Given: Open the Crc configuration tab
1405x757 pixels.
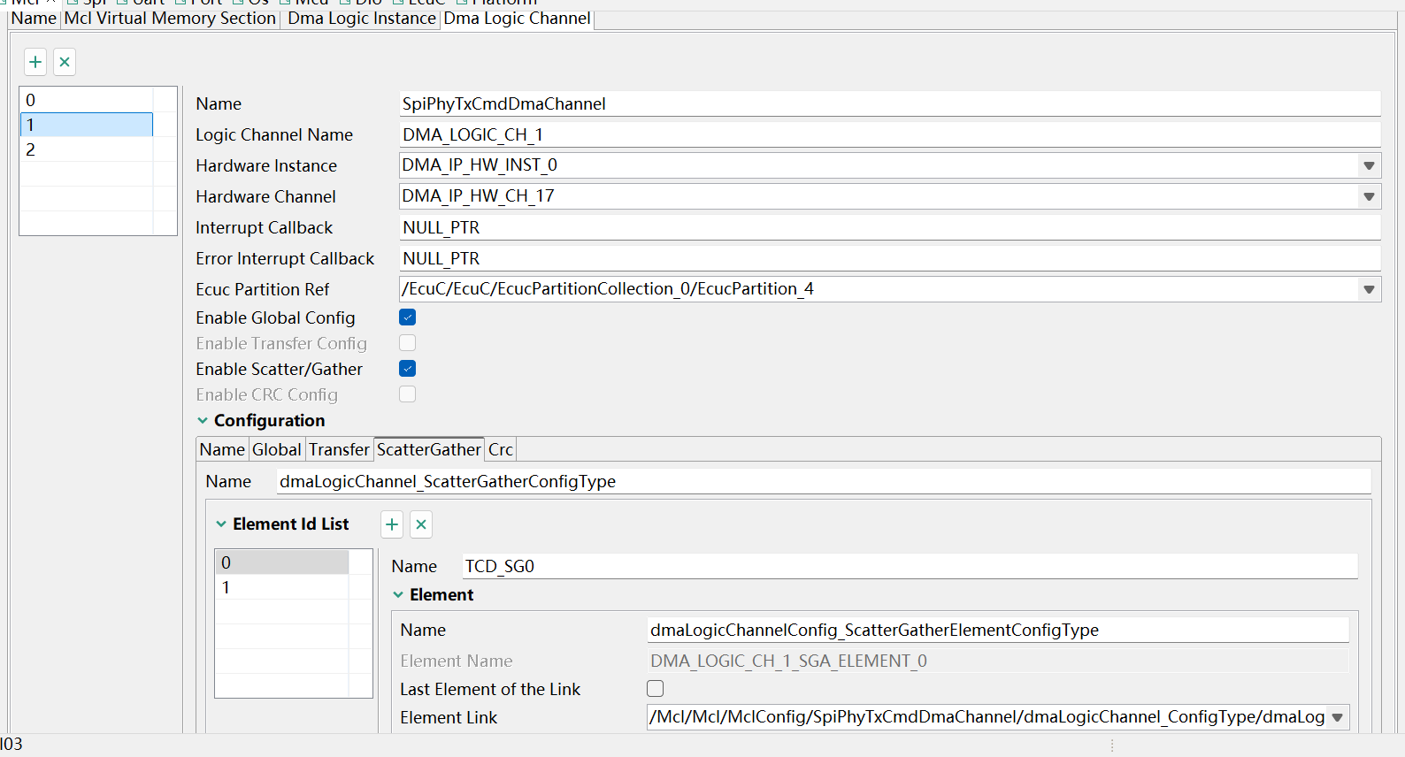Looking at the screenshot, I should pyautogui.click(x=500, y=450).
